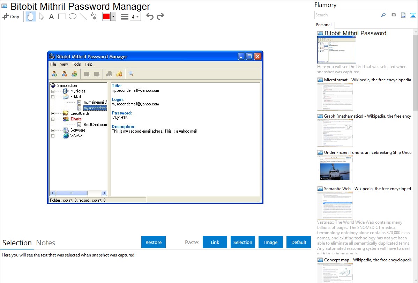Click the magnifier search icon in Bitobit toolbar

[131, 74]
